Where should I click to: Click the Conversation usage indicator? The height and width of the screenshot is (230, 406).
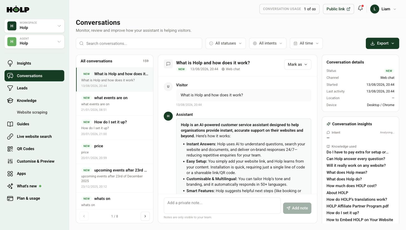(x=289, y=9)
